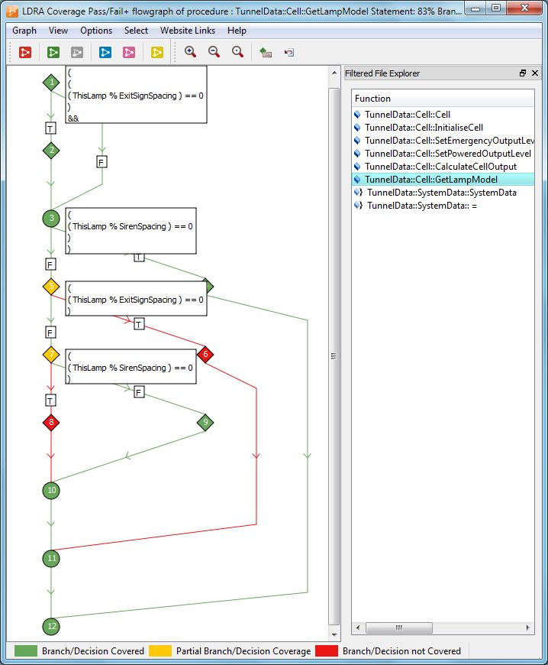548x665 pixels.
Task: Zoom in using the magnifier plus icon
Action: pyautogui.click(x=190, y=52)
